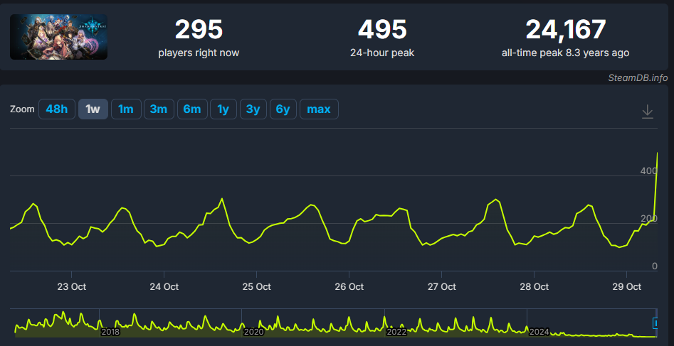Set zoom range to 48h

[57, 109]
